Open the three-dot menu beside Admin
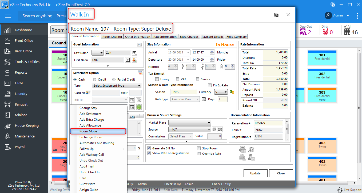The image size is (362, 193). click(x=357, y=16)
